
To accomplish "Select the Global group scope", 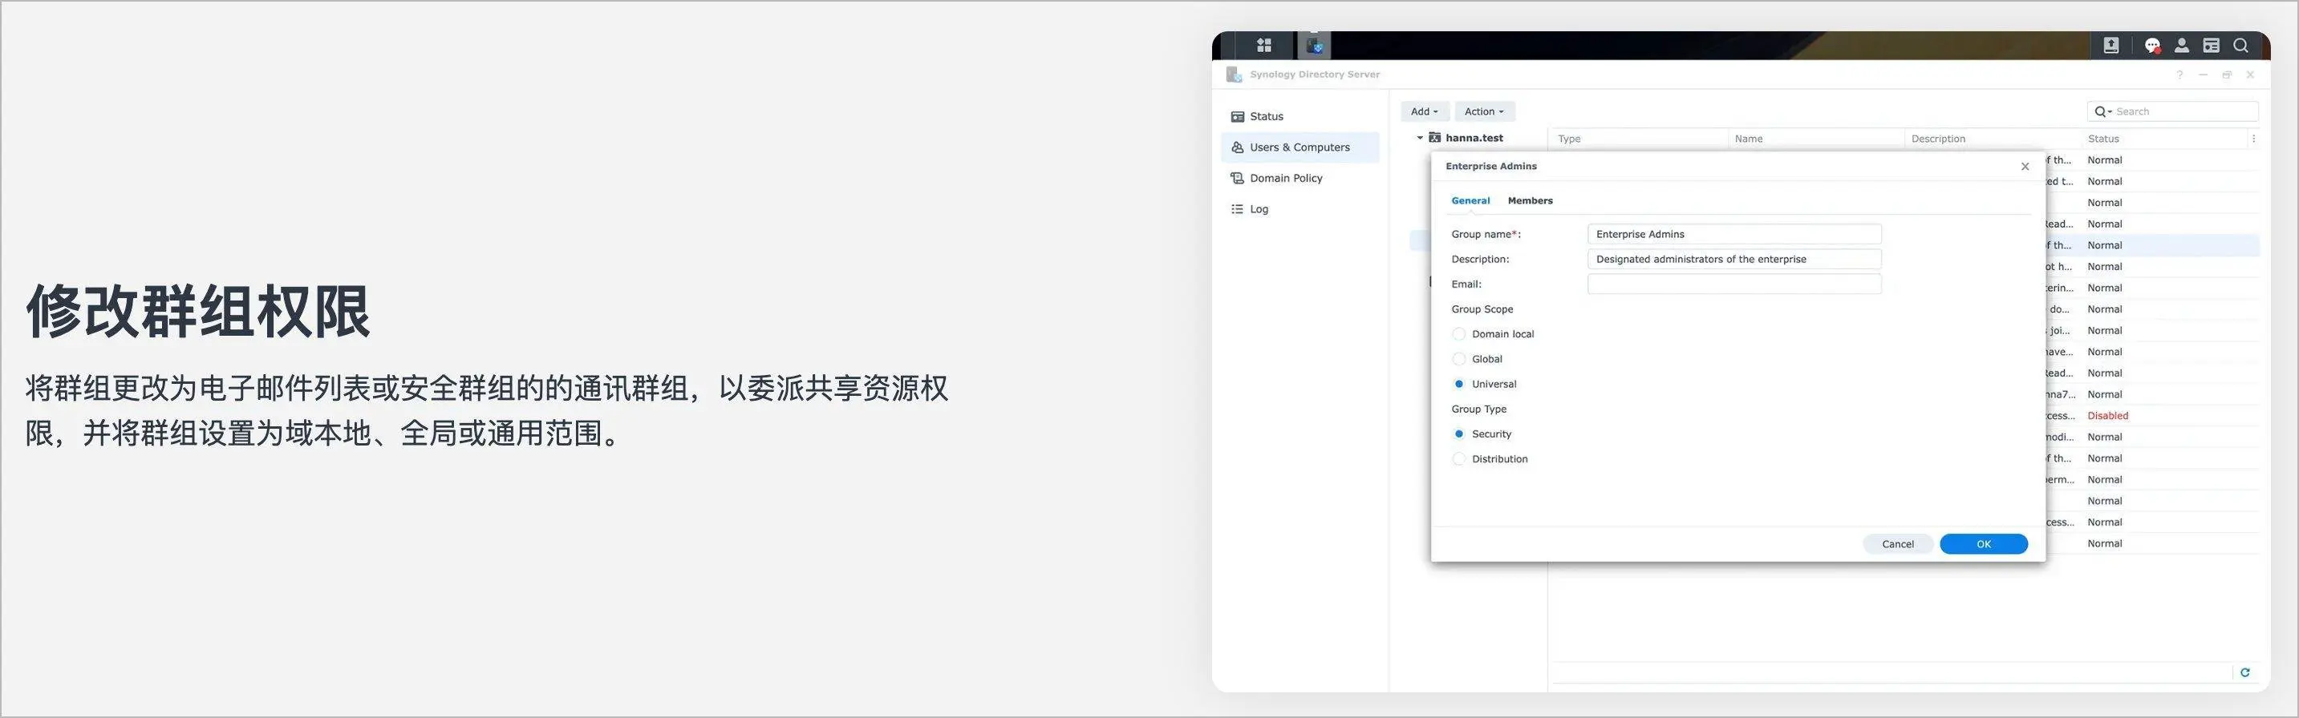I will [1459, 360].
